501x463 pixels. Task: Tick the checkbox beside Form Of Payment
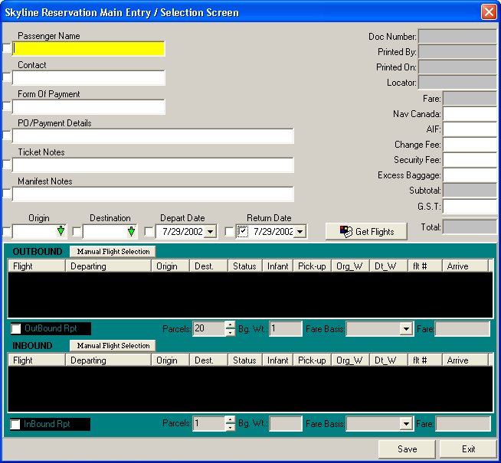coord(7,106)
